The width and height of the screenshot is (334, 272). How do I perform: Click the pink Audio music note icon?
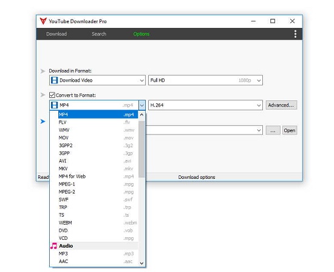click(x=53, y=246)
